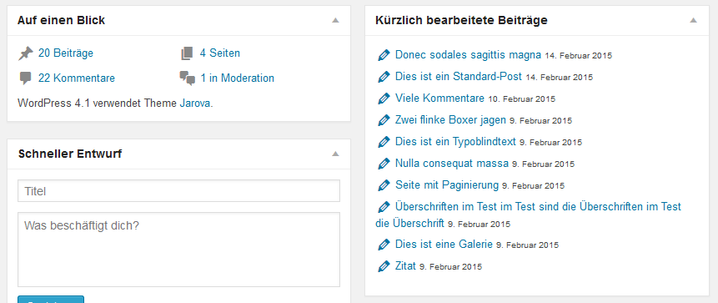Click the double bubble icon for Moderation
Screen dimensions: 718x303
188,78
